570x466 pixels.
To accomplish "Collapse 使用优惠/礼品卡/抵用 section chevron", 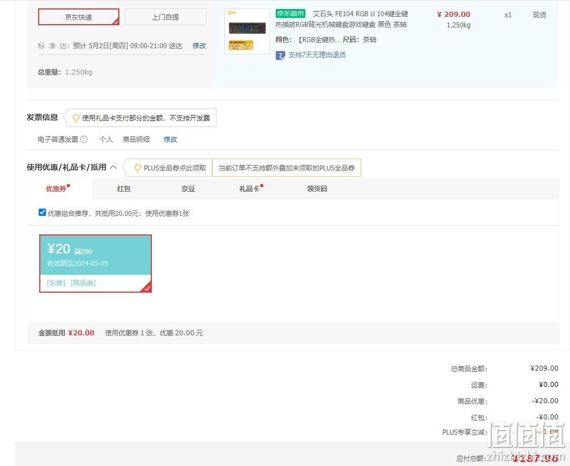I will tap(113, 167).
